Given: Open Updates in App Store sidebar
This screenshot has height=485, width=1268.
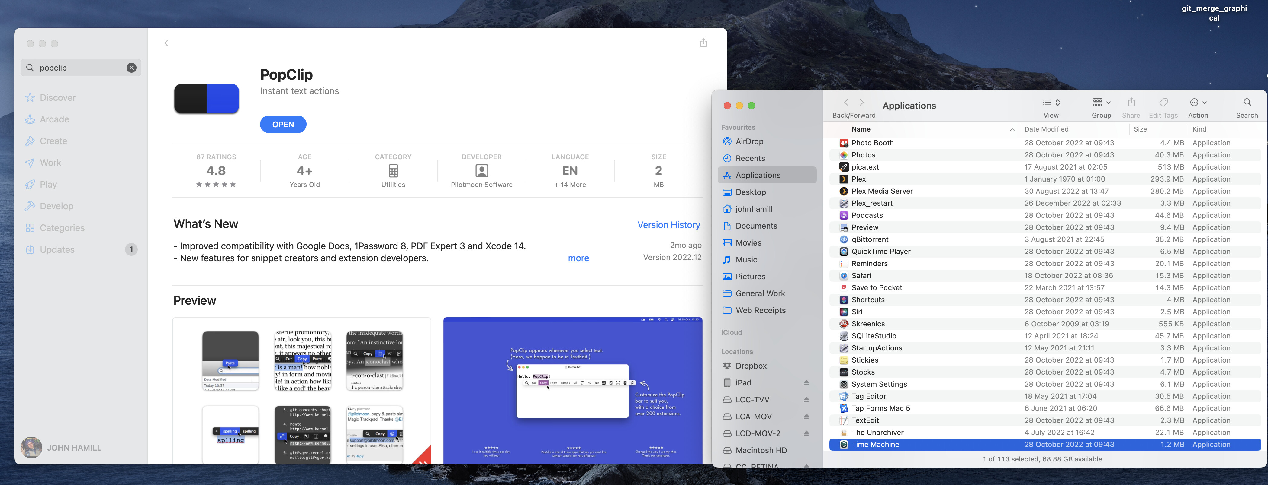Looking at the screenshot, I should (57, 250).
